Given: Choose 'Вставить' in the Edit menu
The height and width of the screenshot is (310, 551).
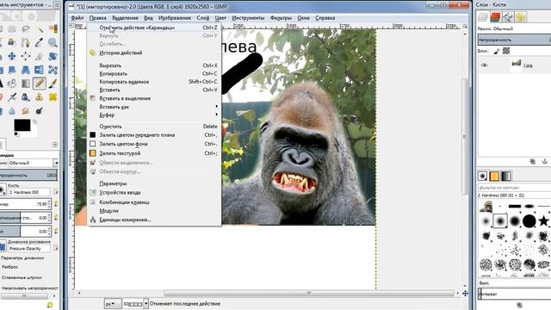Looking at the screenshot, I should tap(155, 90).
